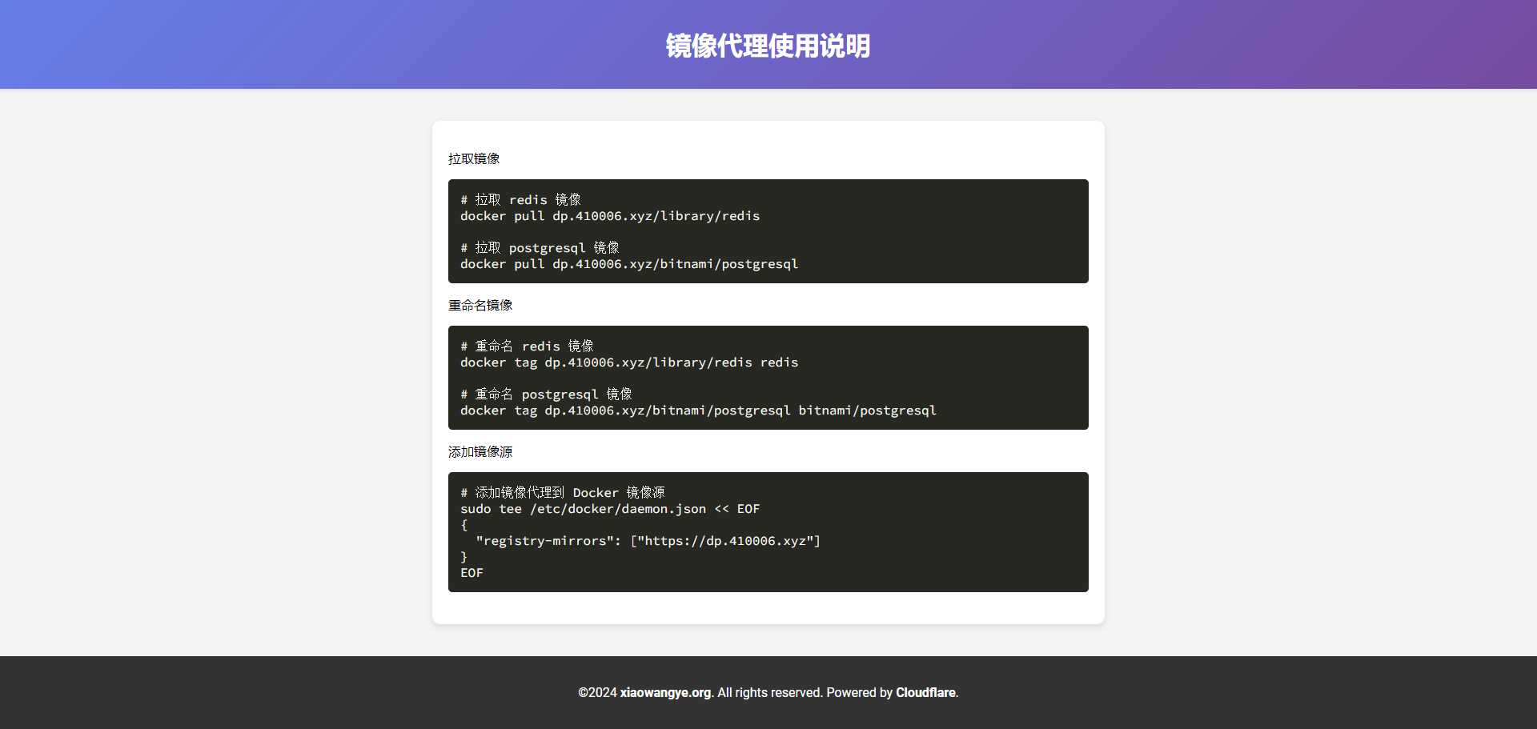Click the white content card container
Viewport: 1537px width, 729px height.
tap(768, 374)
